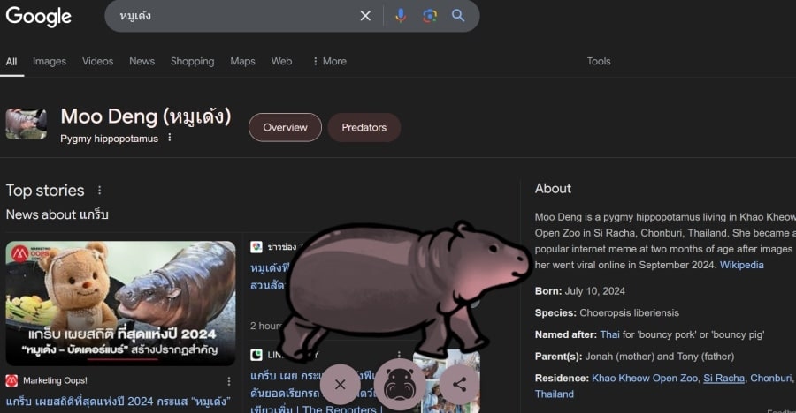Image resolution: width=796 pixels, height=413 pixels.
Task: Open the Thai link under Named after
Action: (x=609, y=334)
